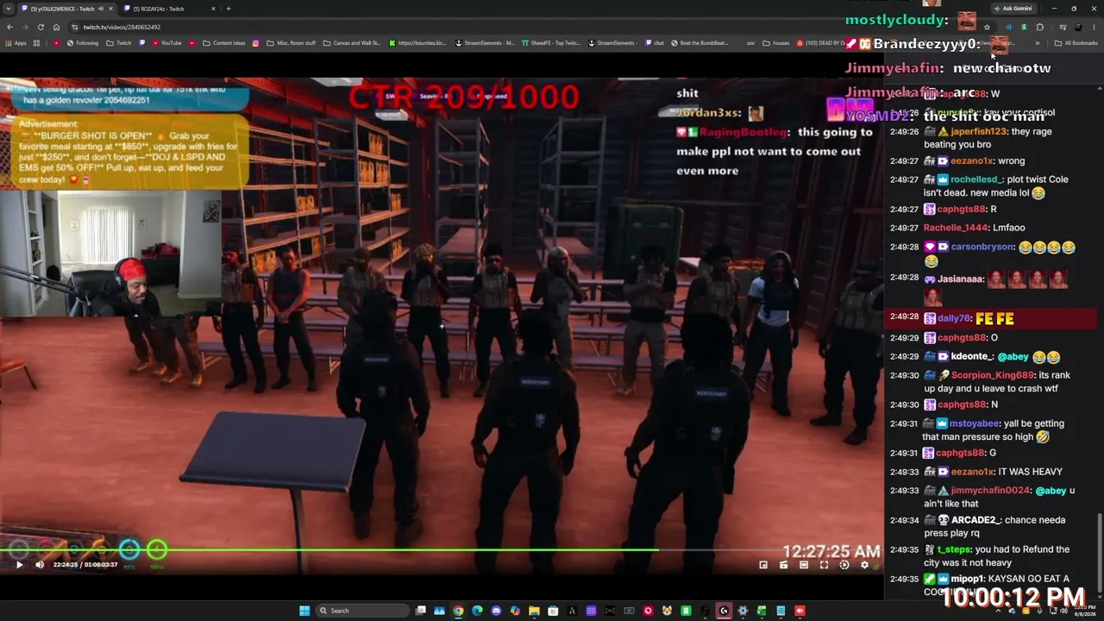Enter fullscreen mode in the player
This screenshot has width=1104, height=621.
pos(824,565)
